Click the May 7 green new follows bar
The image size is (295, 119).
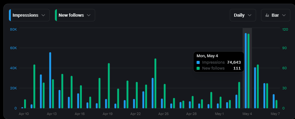click(x=276, y=104)
